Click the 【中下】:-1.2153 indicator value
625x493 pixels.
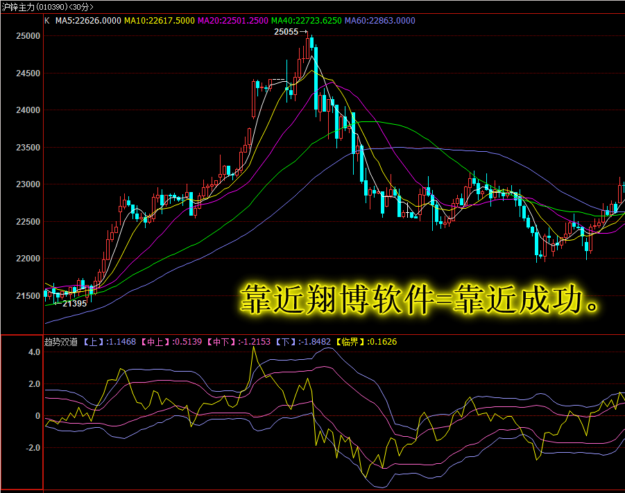point(239,342)
